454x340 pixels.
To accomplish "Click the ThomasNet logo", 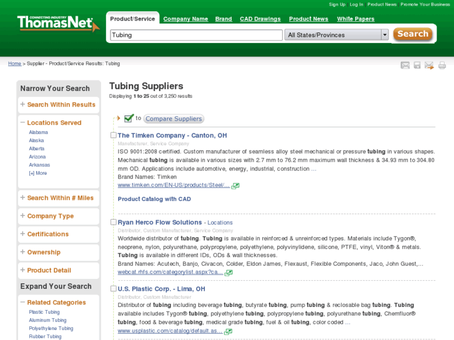I will [x=59, y=23].
